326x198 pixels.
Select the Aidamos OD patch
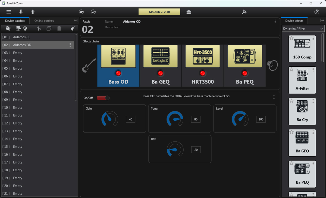[38, 45]
